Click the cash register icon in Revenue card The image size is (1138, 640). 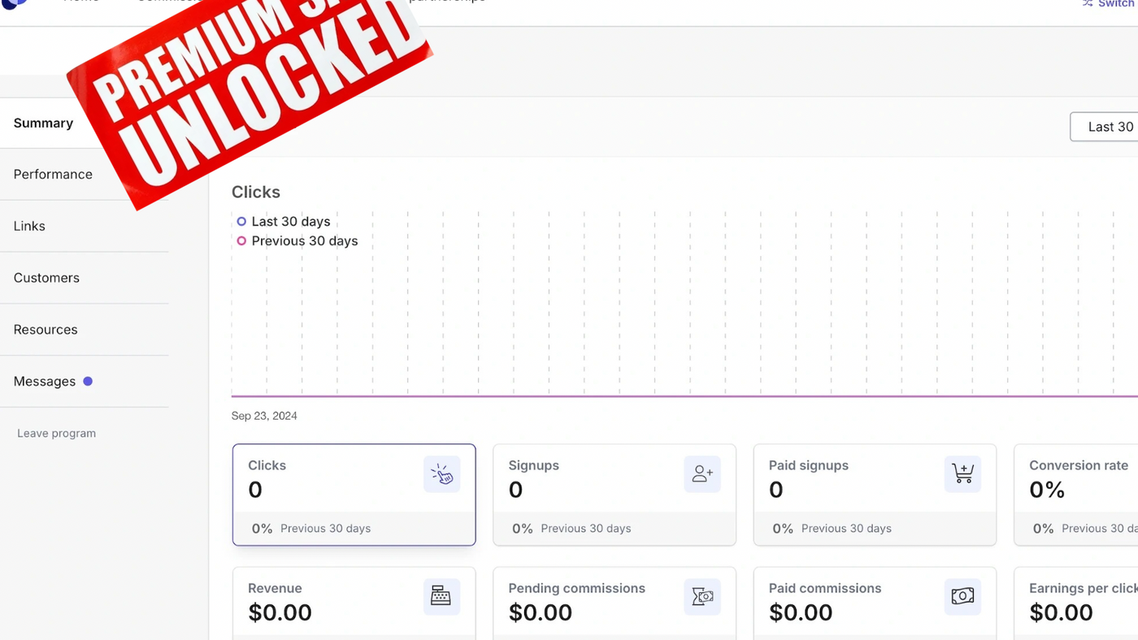(441, 597)
